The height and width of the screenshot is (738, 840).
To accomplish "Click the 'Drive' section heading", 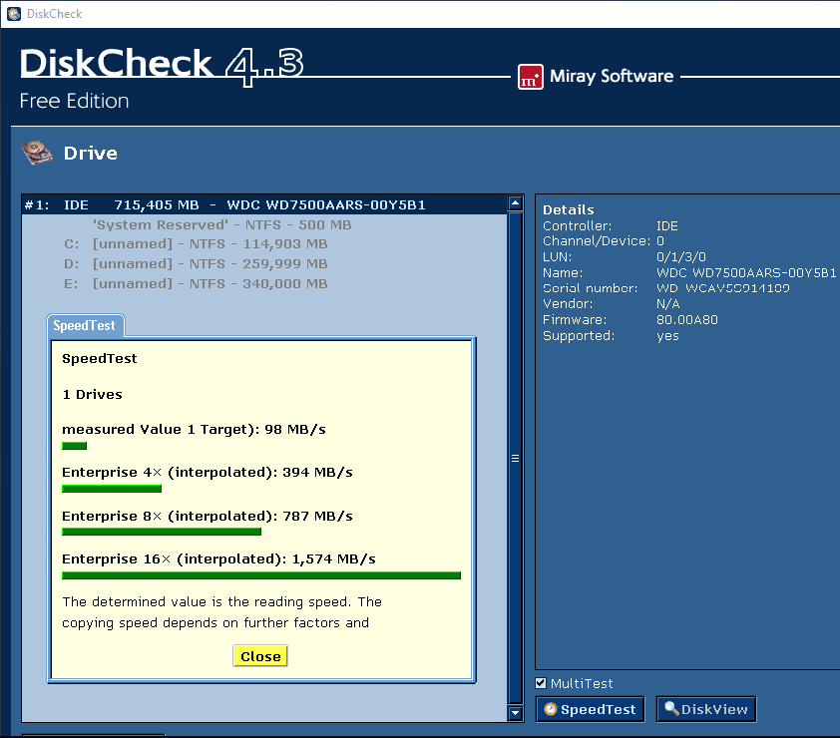I will point(91,154).
